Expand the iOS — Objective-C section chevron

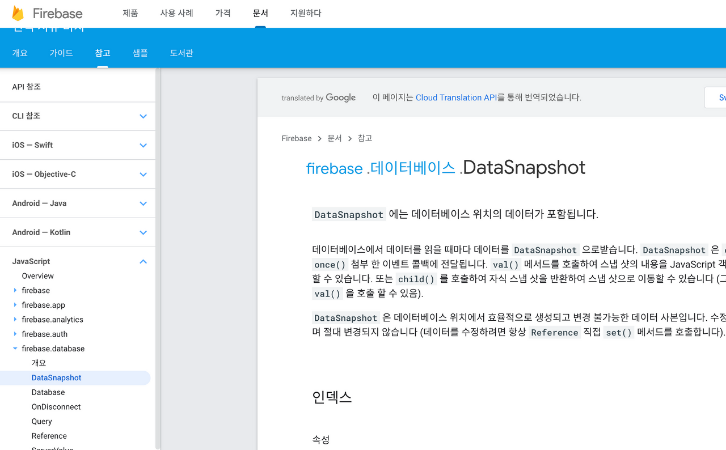[143, 175]
